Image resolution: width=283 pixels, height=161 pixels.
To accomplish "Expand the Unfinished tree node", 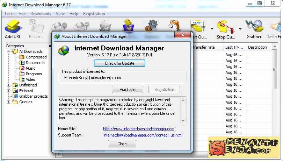I will [x=8, y=85].
